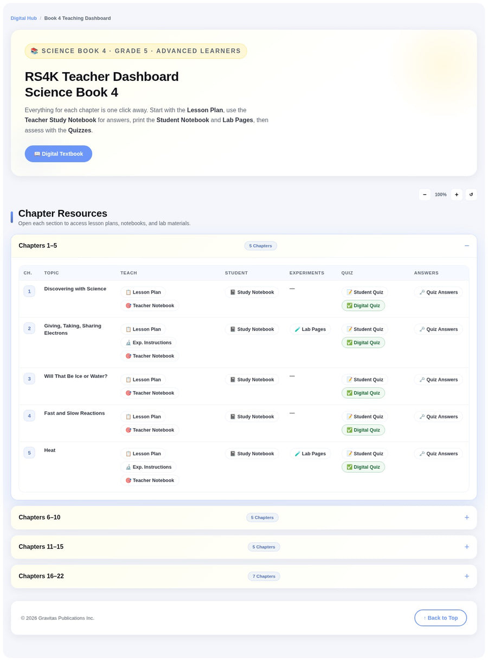This screenshot has width=488, height=661.
Task: Open Lesson Plan for Fast and Slow Reactions
Action: 143,416
